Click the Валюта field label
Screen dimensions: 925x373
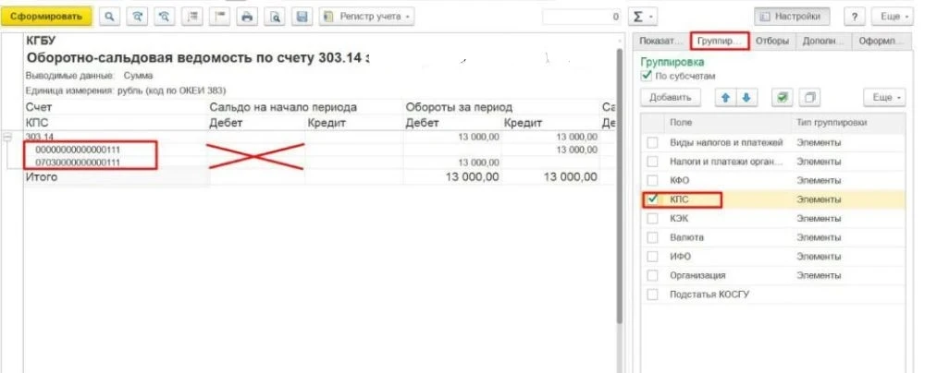click(x=686, y=237)
